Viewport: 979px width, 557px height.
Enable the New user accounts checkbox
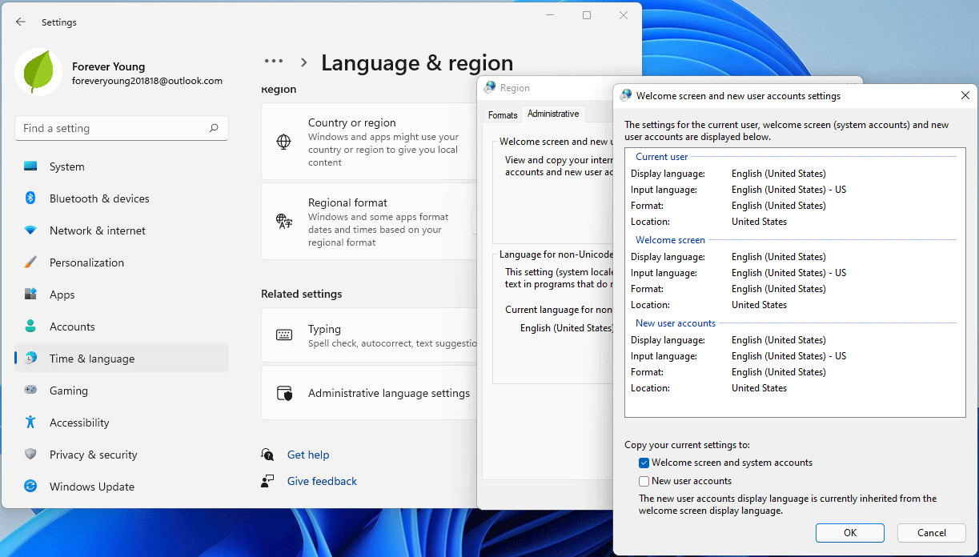click(x=644, y=481)
